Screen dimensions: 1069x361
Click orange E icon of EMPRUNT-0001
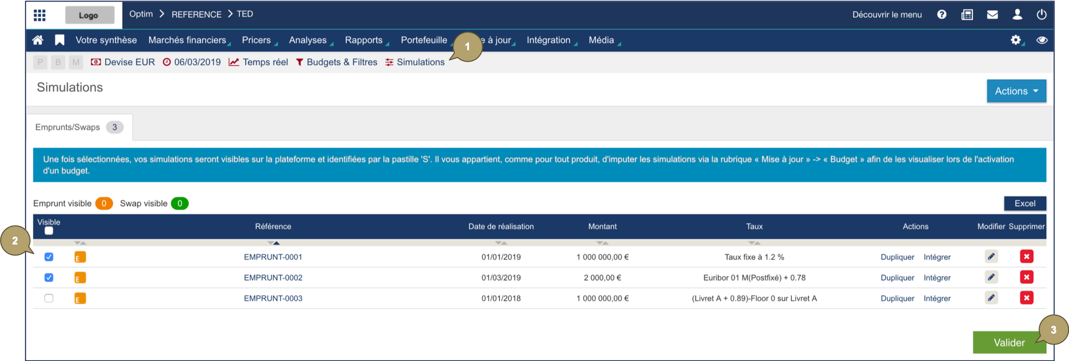[x=80, y=257]
